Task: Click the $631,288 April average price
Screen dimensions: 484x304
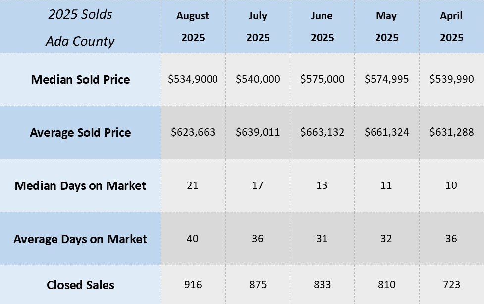Action: tap(451, 132)
